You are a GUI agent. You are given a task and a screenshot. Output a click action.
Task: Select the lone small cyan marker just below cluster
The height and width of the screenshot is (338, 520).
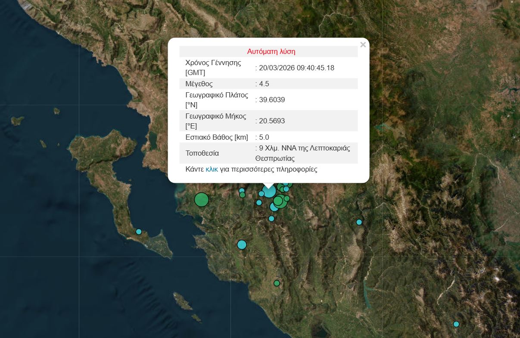pyautogui.click(x=271, y=219)
